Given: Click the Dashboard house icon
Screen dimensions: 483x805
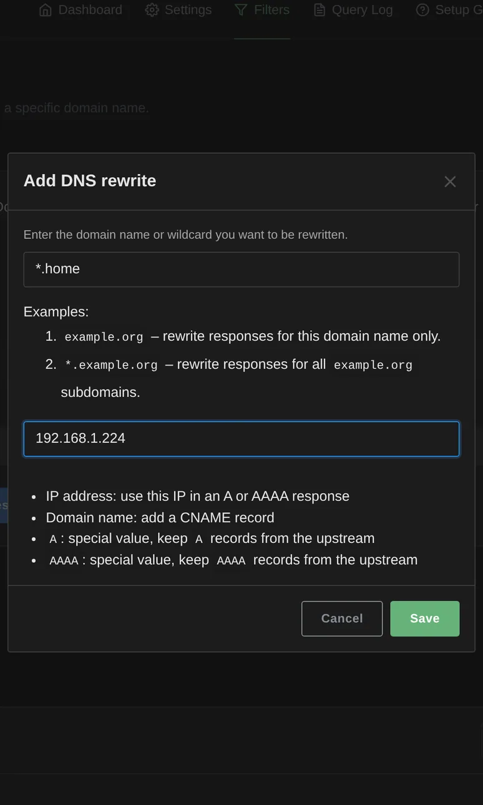Looking at the screenshot, I should tap(45, 10).
